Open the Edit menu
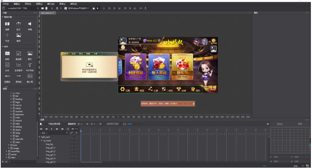312x168 pixels. point(17,4)
